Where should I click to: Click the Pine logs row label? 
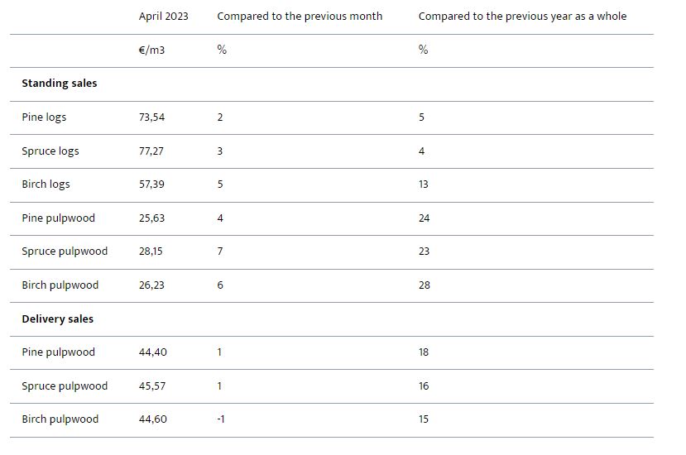coord(44,117)
